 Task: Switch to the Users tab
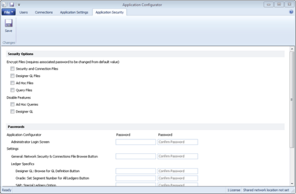(24, 12)
